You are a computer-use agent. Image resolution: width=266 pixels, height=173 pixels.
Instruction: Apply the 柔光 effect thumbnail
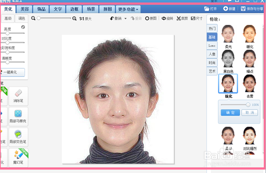coord(228,33)
